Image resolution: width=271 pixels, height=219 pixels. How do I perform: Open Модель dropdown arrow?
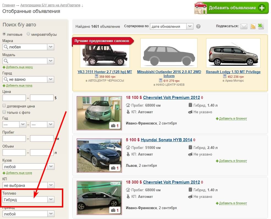(x=51, y=61)
